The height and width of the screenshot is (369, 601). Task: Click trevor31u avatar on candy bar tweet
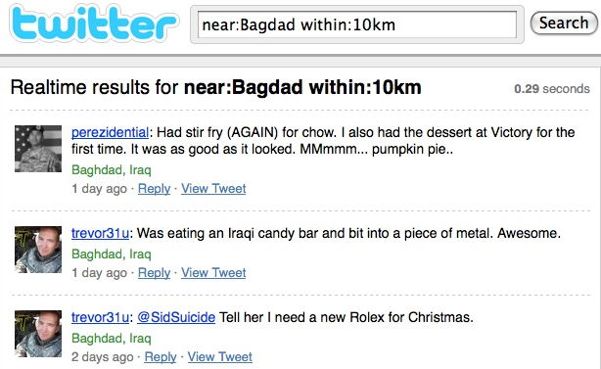pos(38,250)
